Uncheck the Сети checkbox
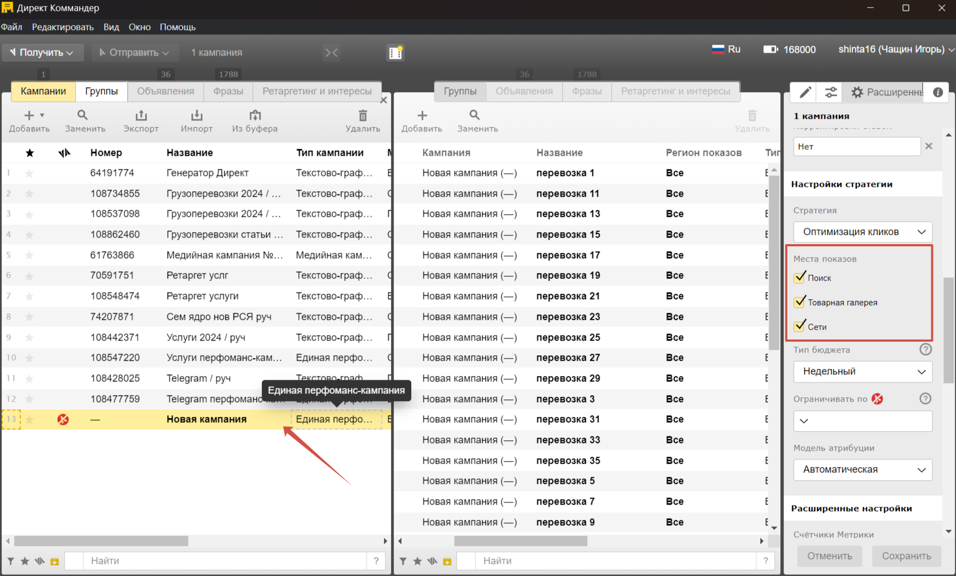This screenshot has height=576, width=956. click(799, 326)
